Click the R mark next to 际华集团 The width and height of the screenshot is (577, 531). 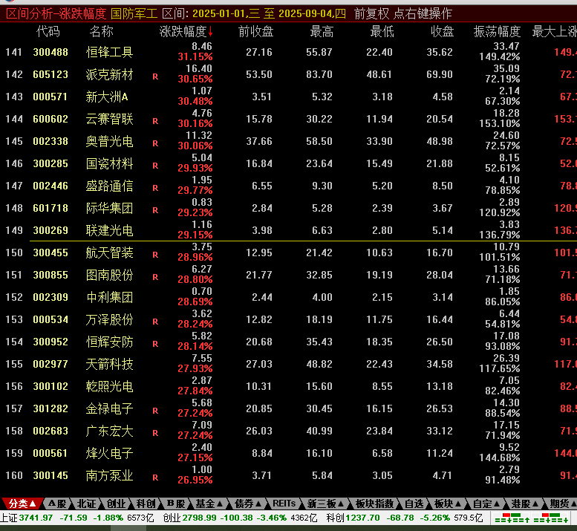(155, 210)
